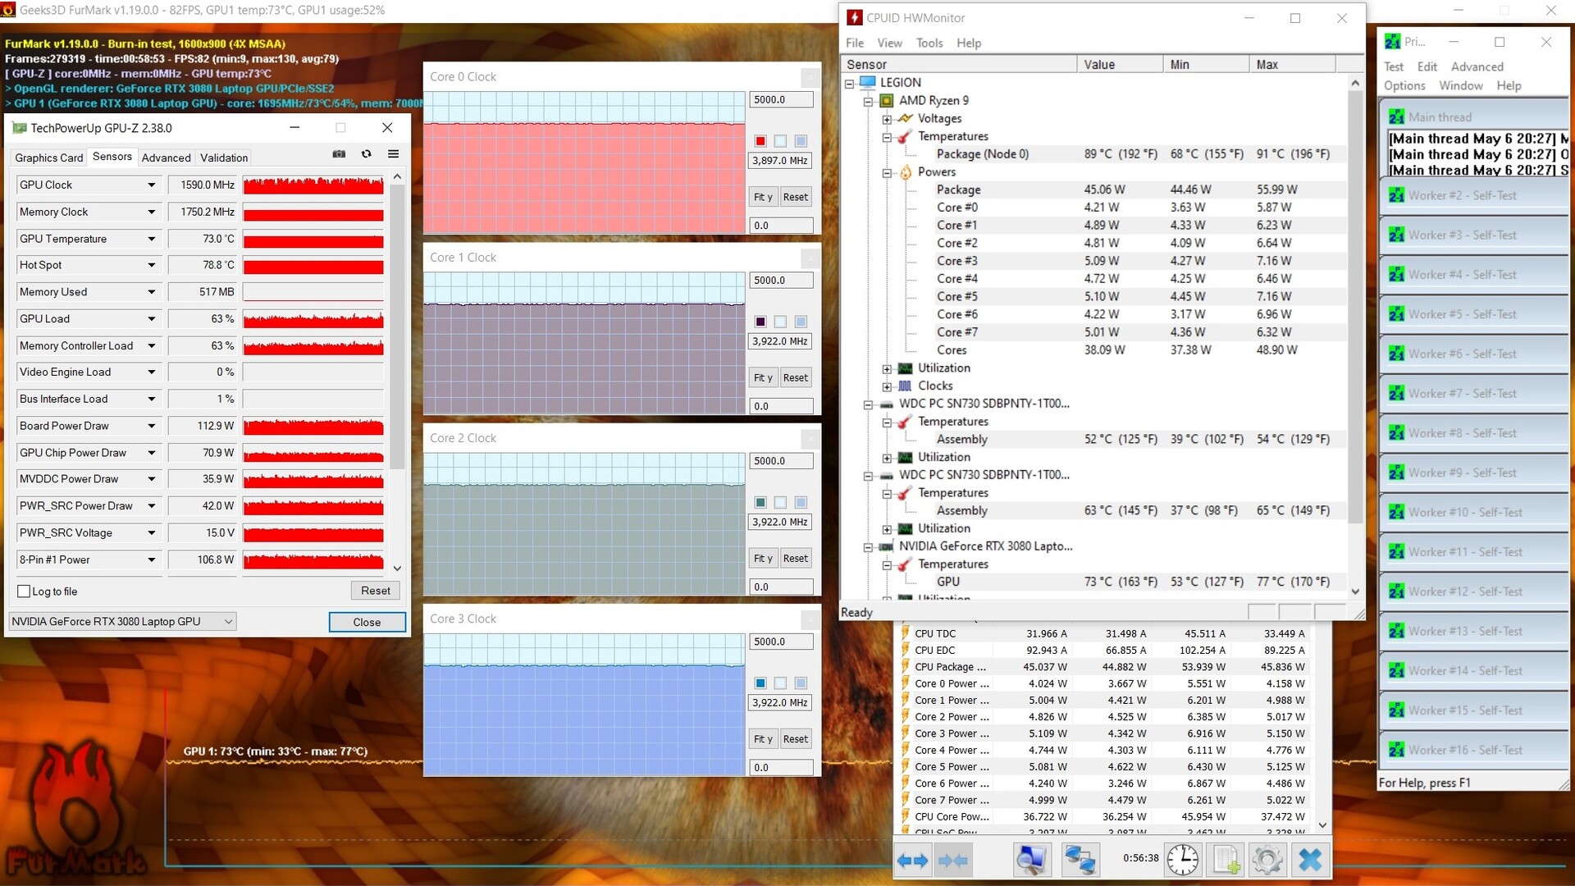
Task: Click the GPU-Z screenshot camera icon
Action: point(339,154)
